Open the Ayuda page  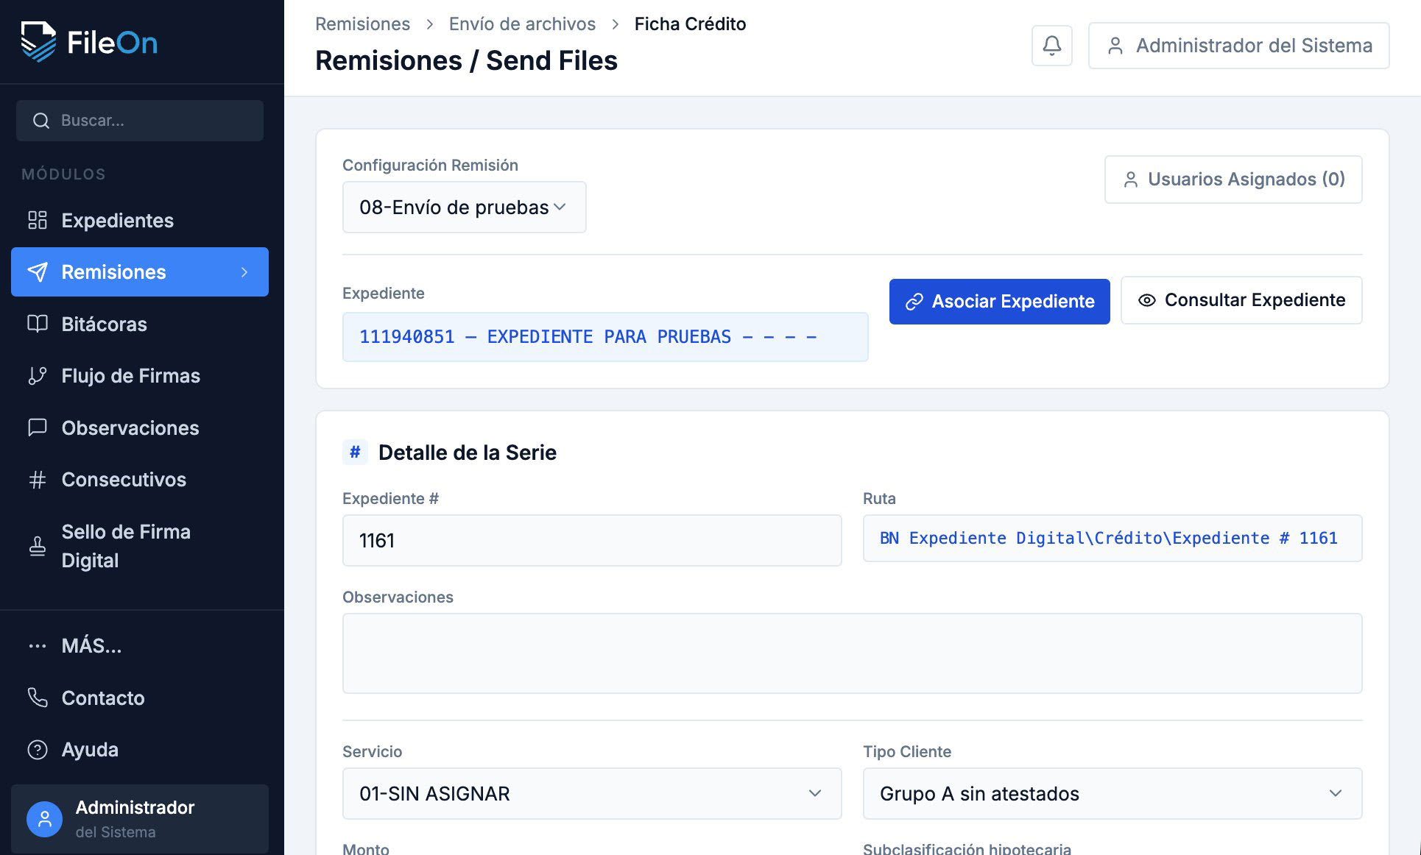pos(140,750)
